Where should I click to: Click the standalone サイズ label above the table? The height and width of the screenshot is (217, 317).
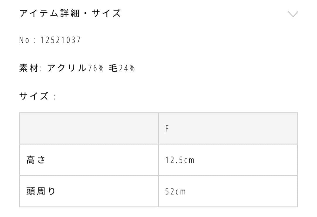pos(34,96)
